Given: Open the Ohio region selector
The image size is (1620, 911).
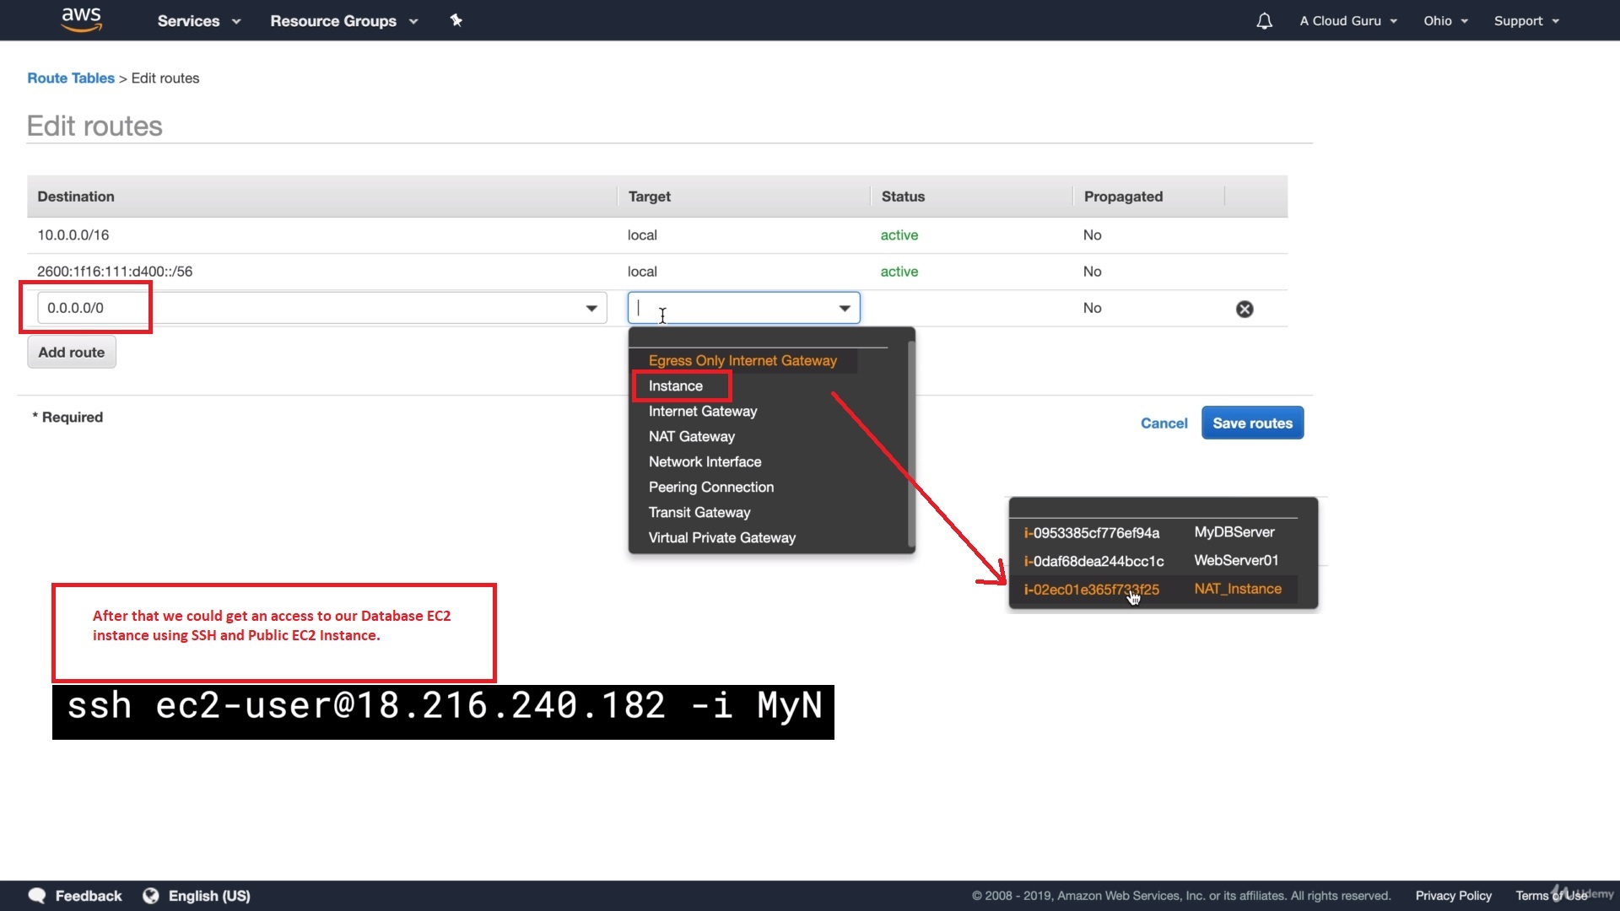Looking at the screenshot, I should click(1444, 21).
